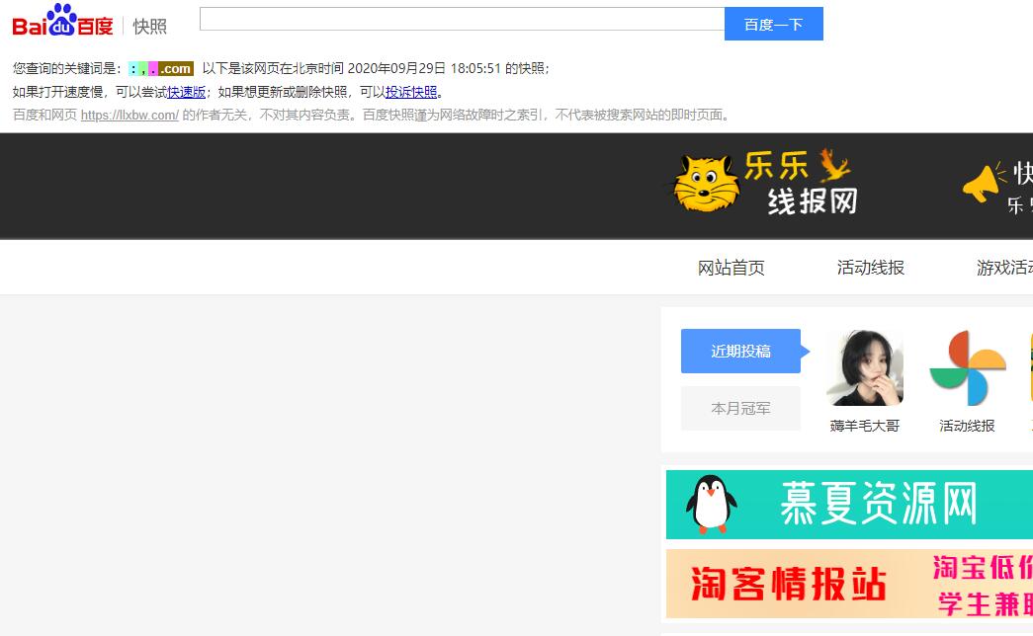Click the 淘客情报站 banner ad

coord(850,584)
